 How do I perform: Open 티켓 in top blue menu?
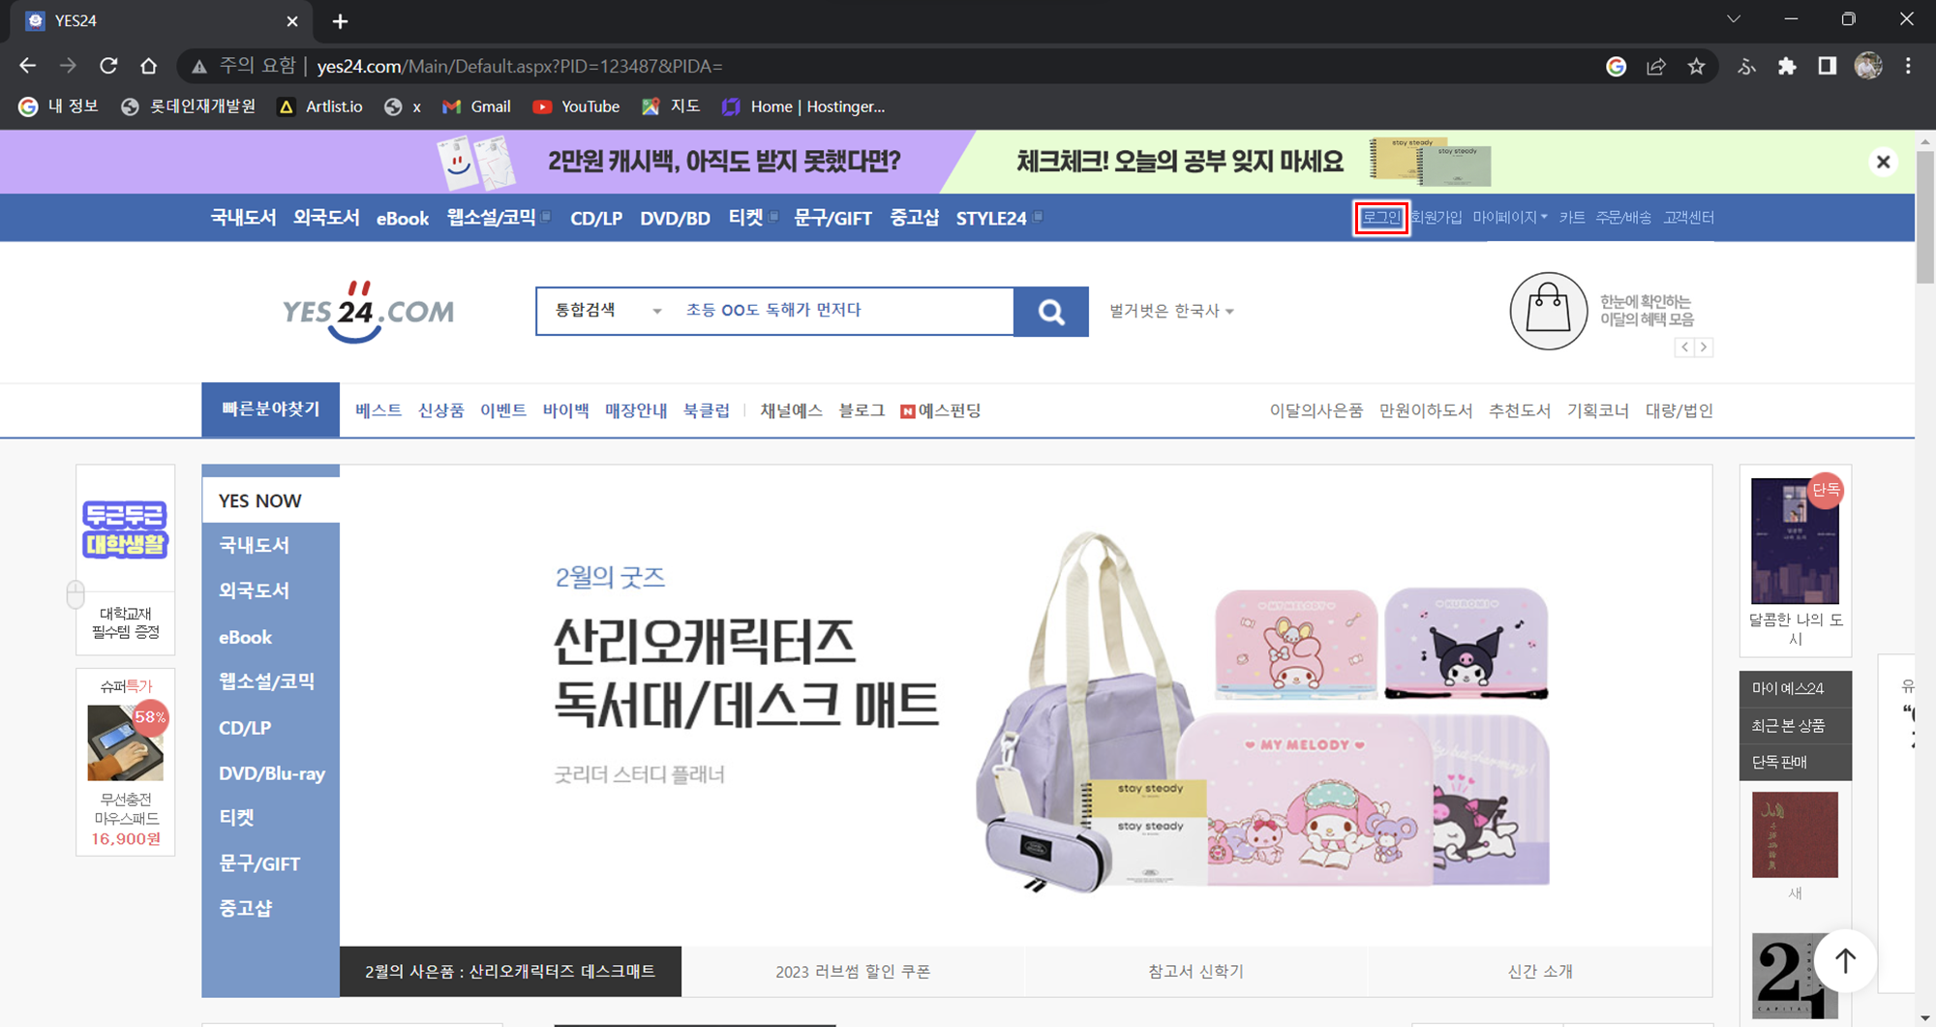tap(746, 218)
